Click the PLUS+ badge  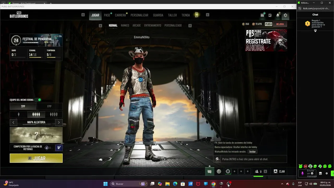coord(269,24)
